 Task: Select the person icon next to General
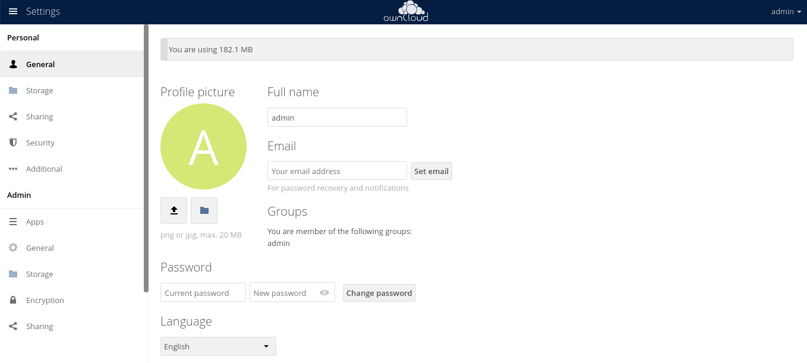pyautogui.click(x=13, y=64)
